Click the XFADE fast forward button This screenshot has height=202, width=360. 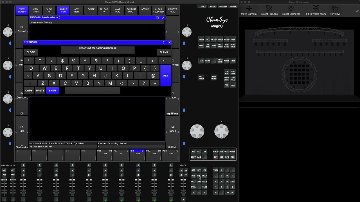(186, 170)
